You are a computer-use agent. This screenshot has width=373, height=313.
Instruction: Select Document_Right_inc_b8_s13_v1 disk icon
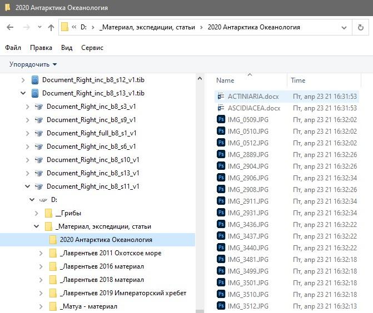[x=39, y=173]
